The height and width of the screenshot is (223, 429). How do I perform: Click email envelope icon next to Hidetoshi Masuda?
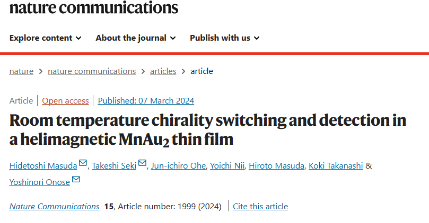click(83, 163)
